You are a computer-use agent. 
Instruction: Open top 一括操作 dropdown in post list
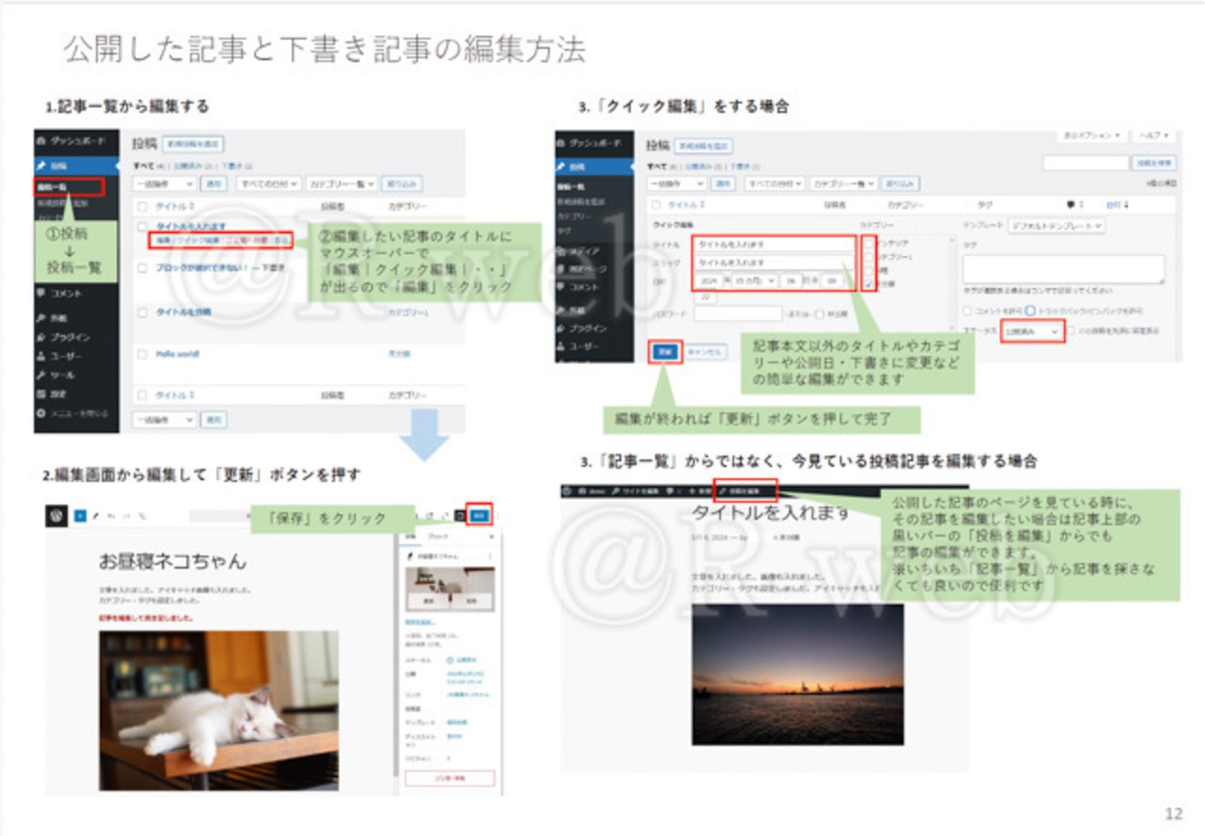tap(165, 184)
